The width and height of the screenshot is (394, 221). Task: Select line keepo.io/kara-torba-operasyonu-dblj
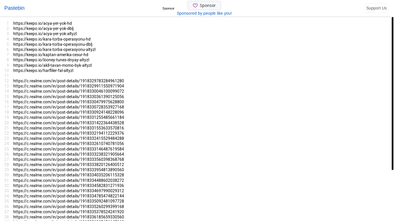coord(53,44)
